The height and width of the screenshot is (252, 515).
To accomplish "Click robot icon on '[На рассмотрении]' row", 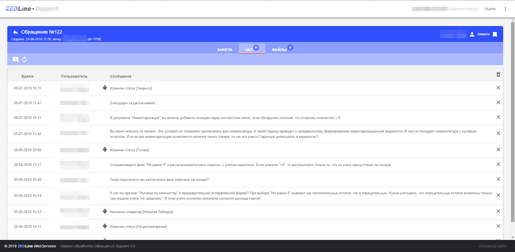I will click(x=105, y=226).
